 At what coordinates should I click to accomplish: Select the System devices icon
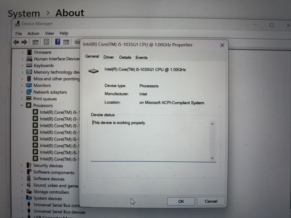29,197
